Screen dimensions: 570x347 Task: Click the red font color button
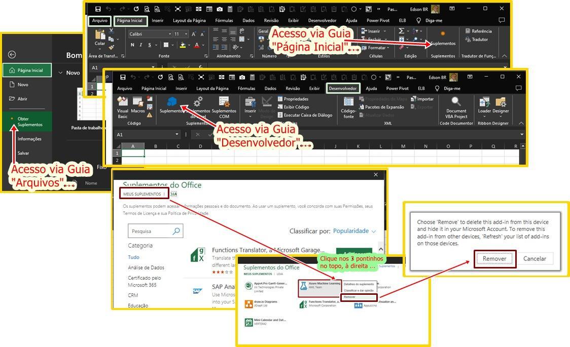pos(197,46)
